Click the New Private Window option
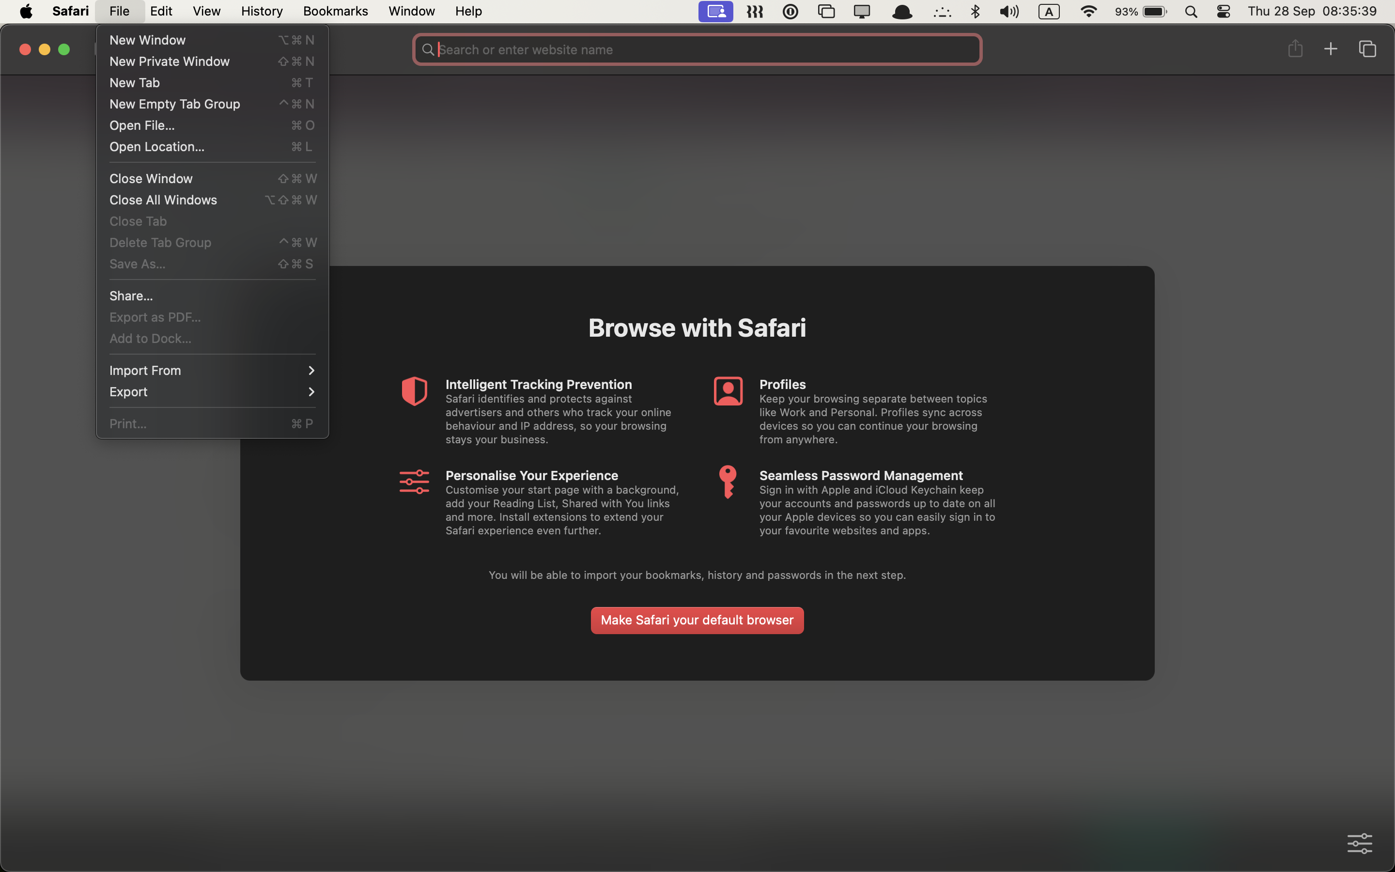The height and width of the screenshot is (872, 1395). [169, 61]
